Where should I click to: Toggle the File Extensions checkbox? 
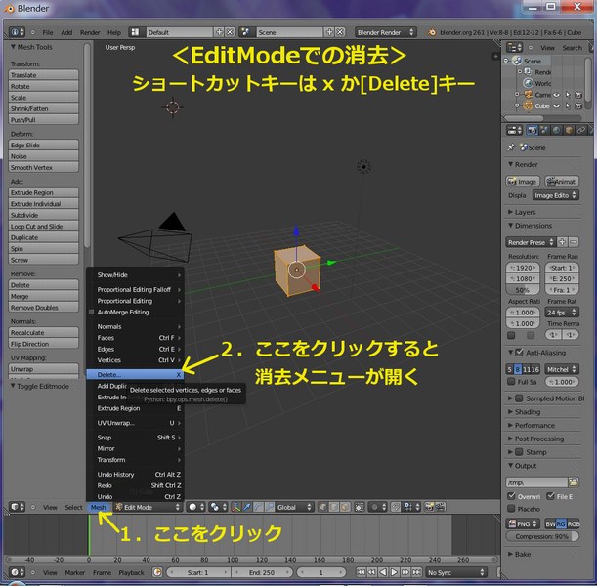point(550,496)
